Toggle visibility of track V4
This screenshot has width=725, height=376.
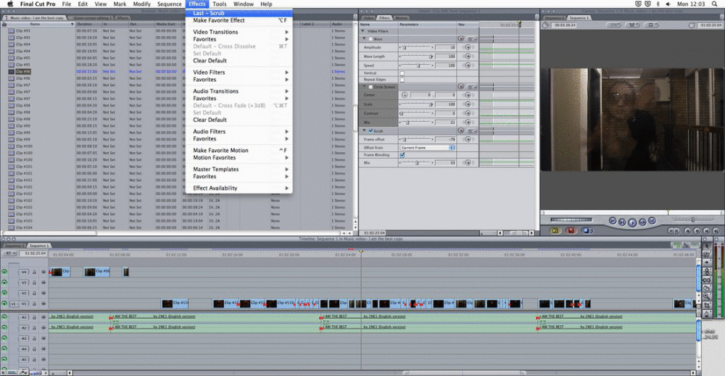tap(5, 272)
